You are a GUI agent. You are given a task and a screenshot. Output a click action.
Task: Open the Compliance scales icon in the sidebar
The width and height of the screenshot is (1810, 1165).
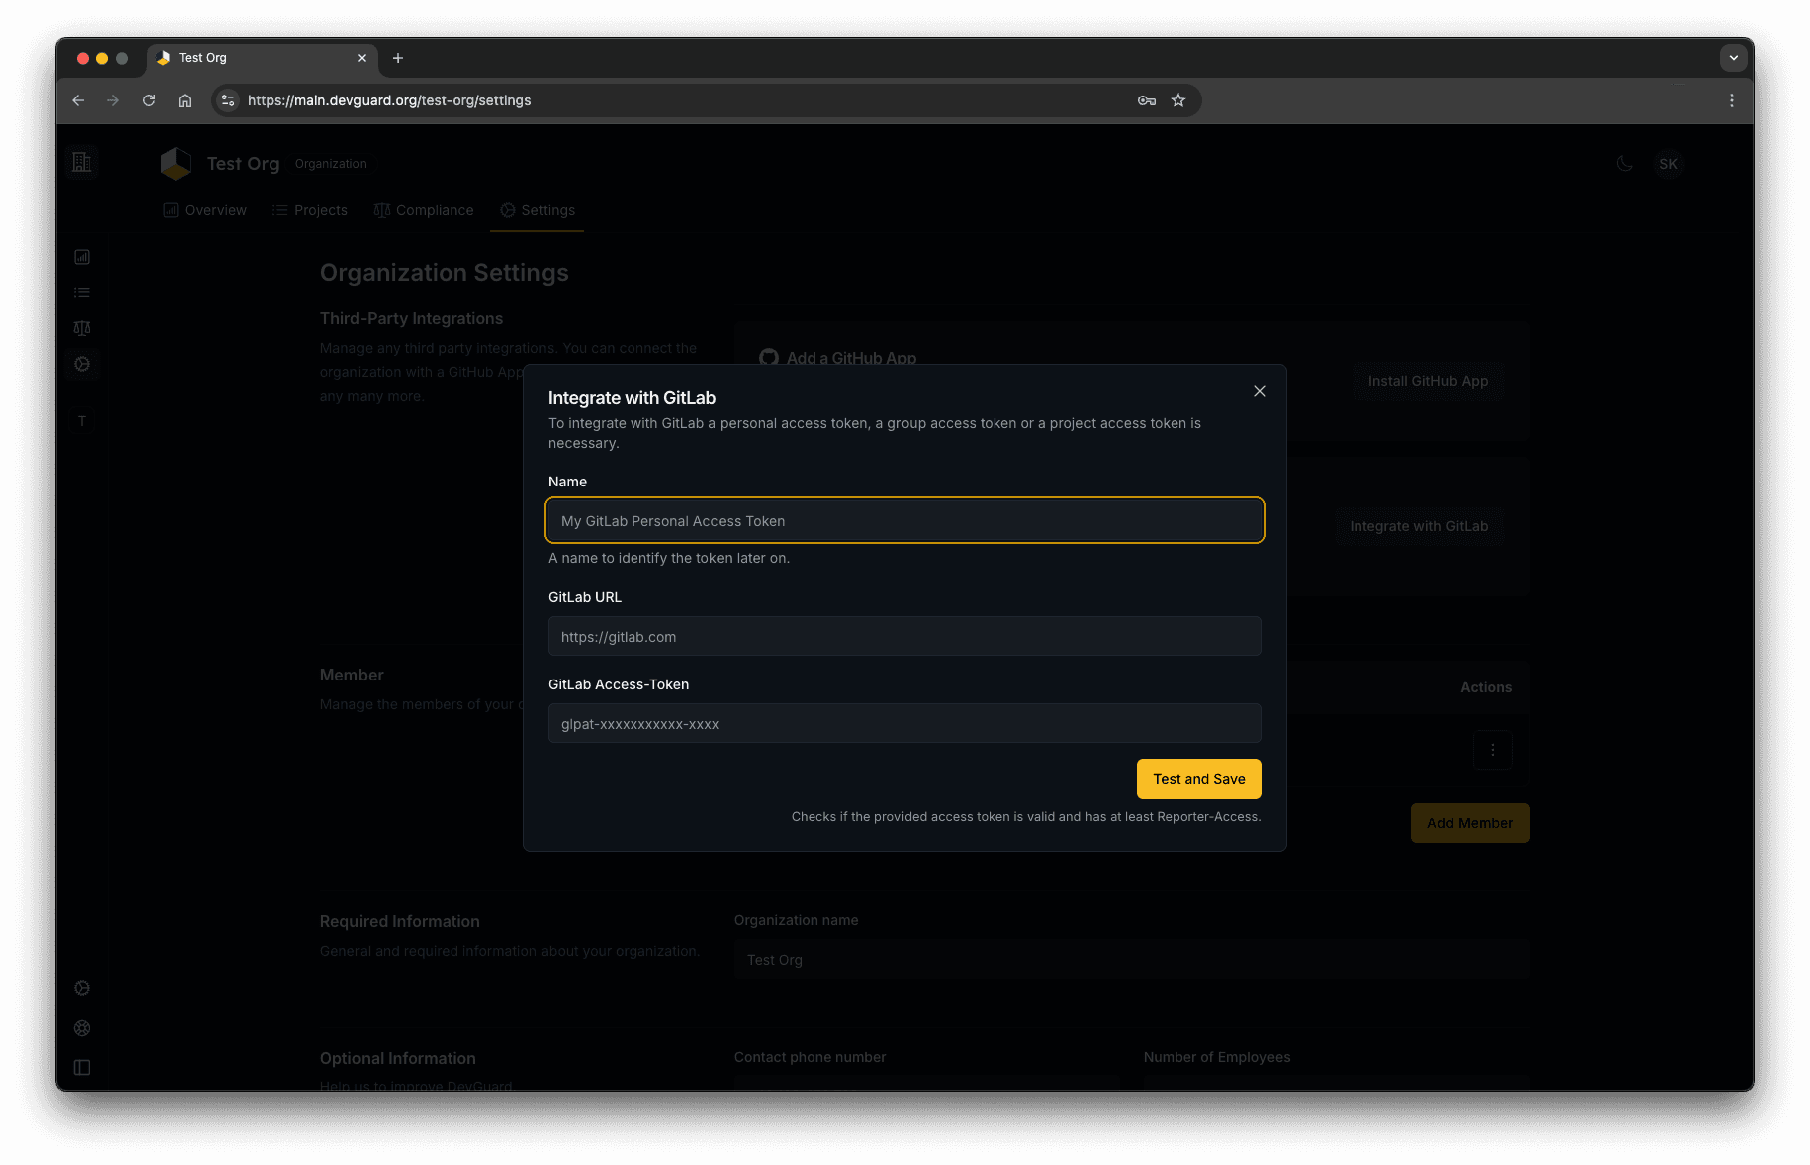pyautogui.click(x=82, y=327)
